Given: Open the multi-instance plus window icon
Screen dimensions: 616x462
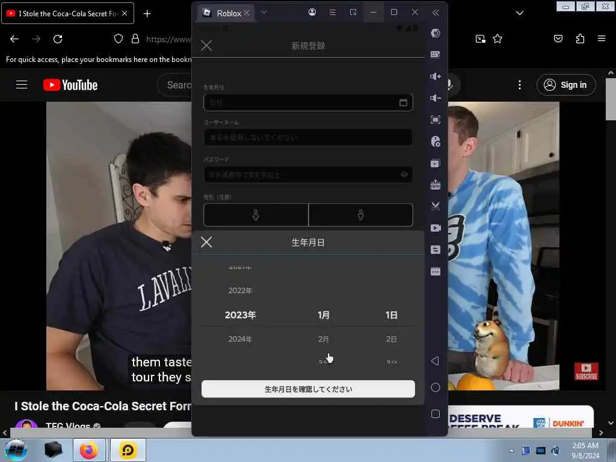Looking at the screenshot, I should [x=436, y=163].
